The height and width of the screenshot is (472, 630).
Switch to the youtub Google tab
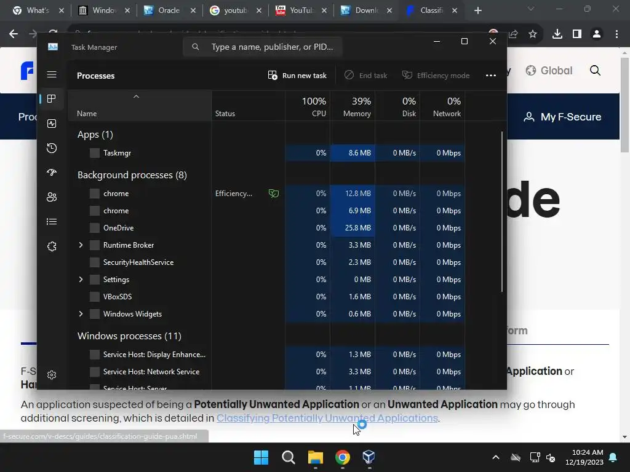[236, 10]
